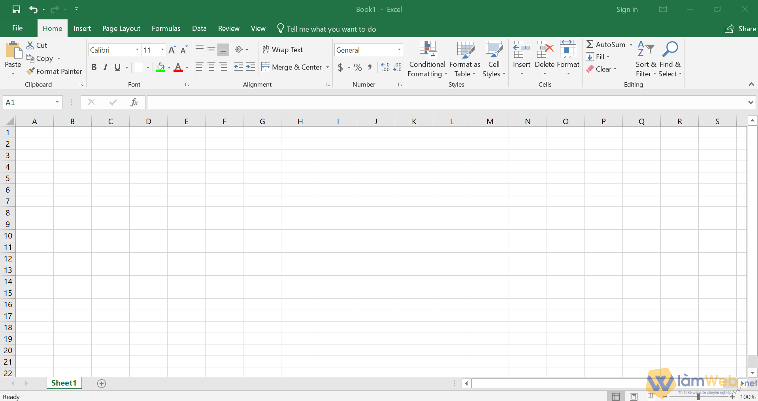Apply the red font color A
Viewport: 758px width, 401px height.
(x=178, y=67)
